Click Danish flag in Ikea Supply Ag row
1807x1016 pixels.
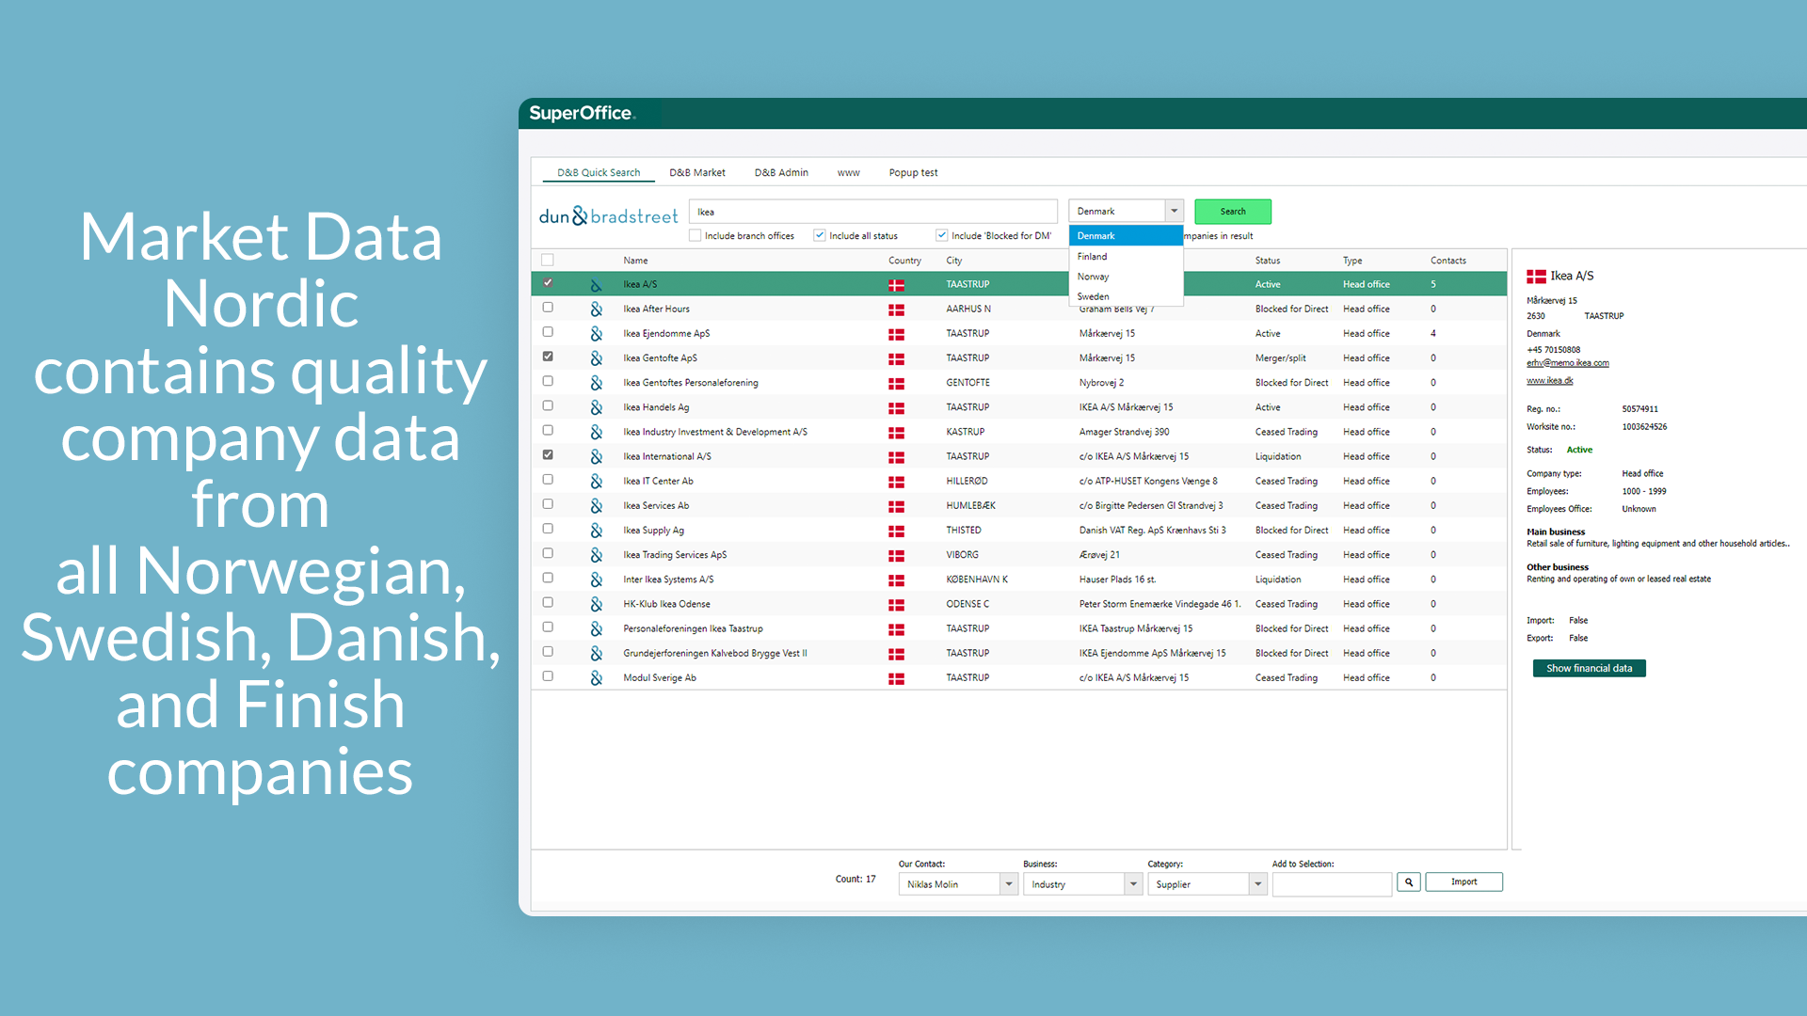coord(896,531)
